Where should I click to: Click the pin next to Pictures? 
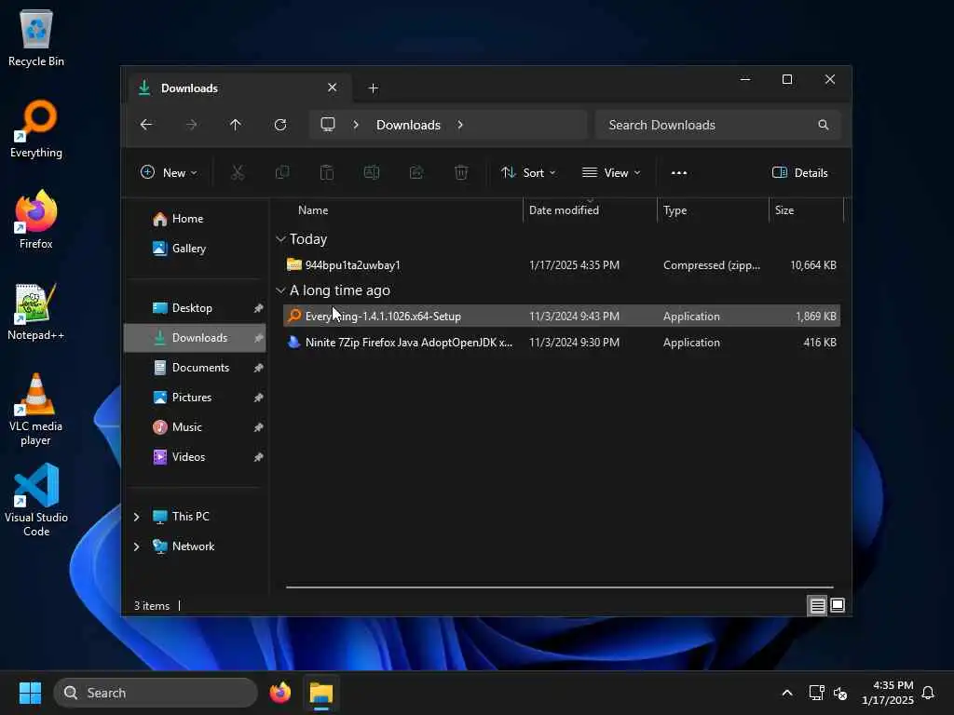(259, 398)
